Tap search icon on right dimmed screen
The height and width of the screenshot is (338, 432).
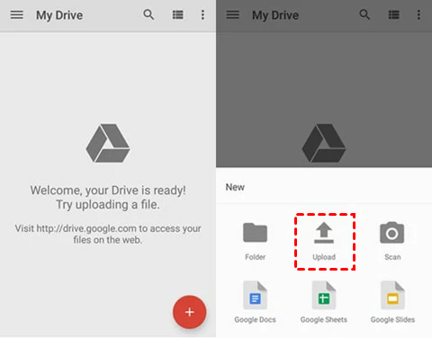pos(364,14)
